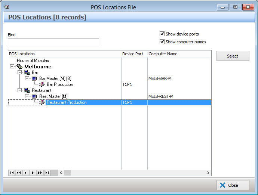Sort by Device Port column header
This screenshot has width=258, height=195.
[133, 54]
